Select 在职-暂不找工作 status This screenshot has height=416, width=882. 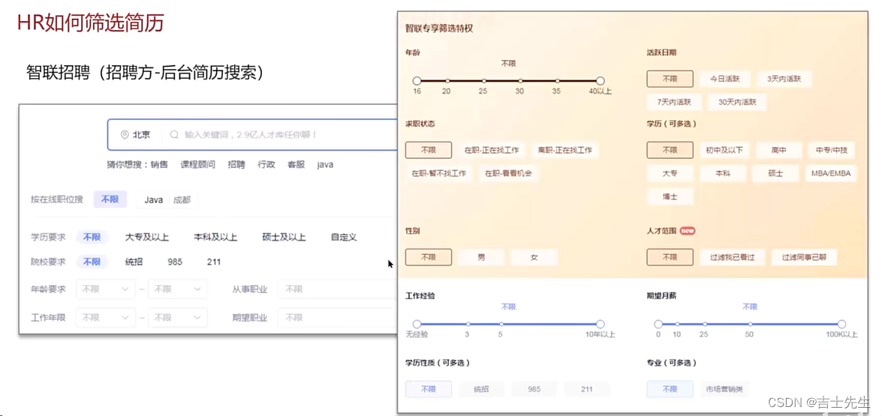[x=439, y=173]
